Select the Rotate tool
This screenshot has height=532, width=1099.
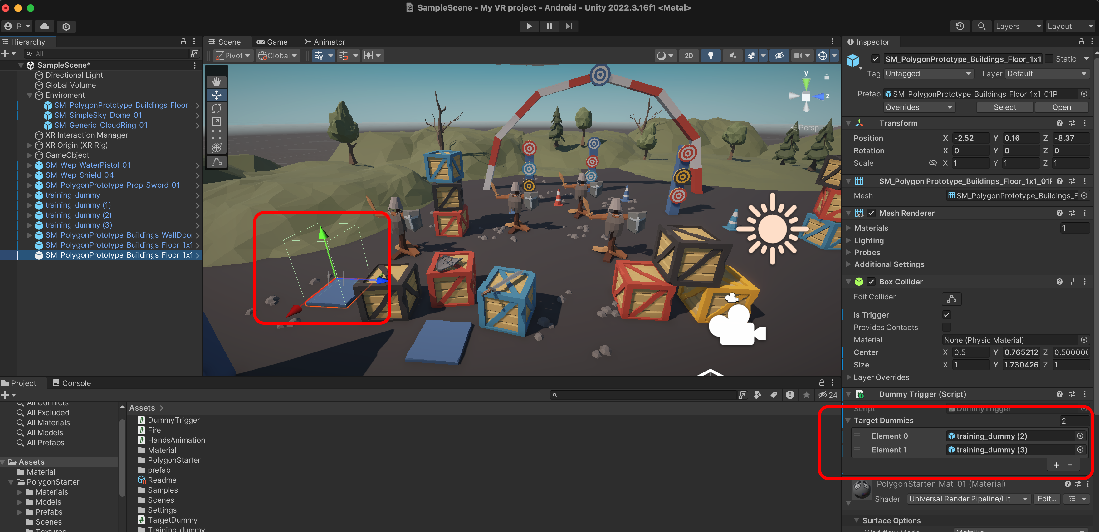click(216, 108)
